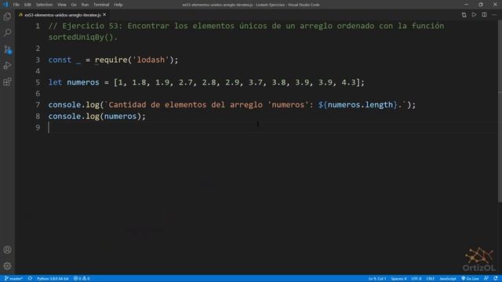Change indentation via Spaces: 4
This screenshot has width=502, height=282.
point(398,279)
